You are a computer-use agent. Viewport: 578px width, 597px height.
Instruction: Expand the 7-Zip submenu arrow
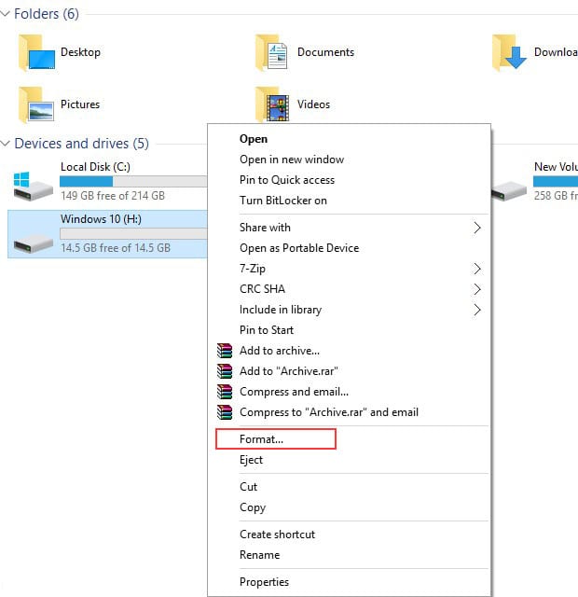pos(477,269)
